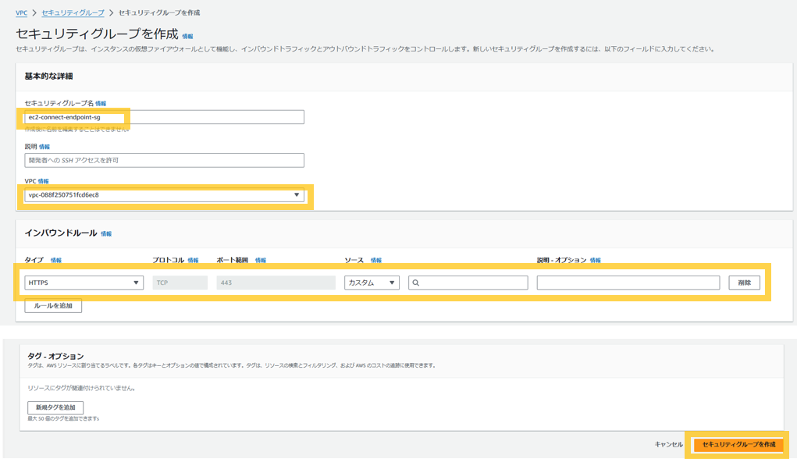The width and height of the screenshot is (797, 459).
Task: Expand the VPC selection dropdown
Action: (x=164, y=194)
